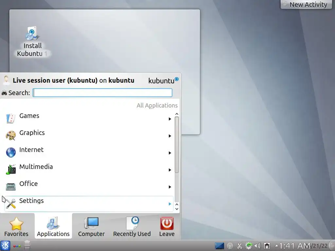Open the volume speaker tray icon
Viewport: 335px width, 251px height.
coord(257,246)
